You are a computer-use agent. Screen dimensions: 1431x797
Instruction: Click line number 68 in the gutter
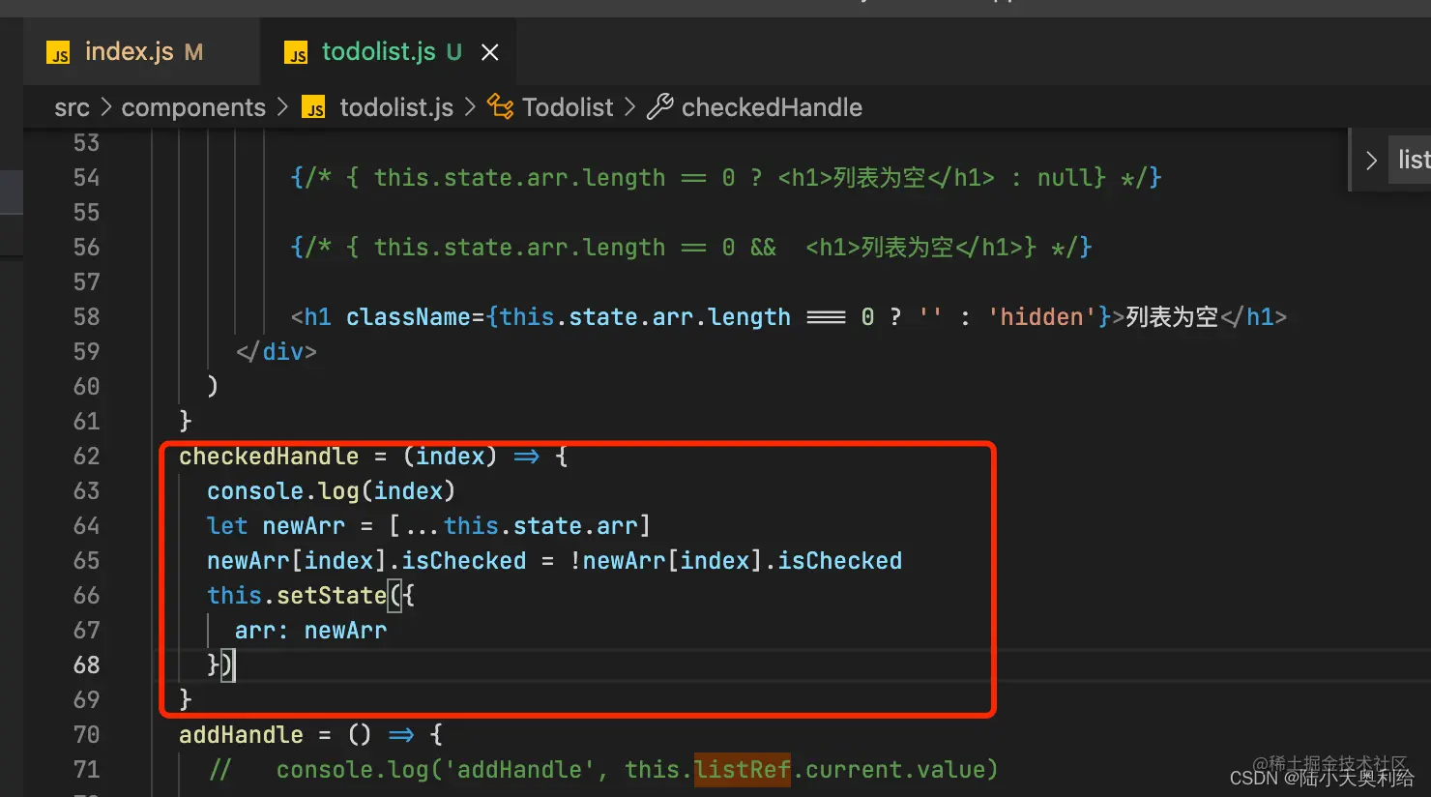click(x=86, y=664)
